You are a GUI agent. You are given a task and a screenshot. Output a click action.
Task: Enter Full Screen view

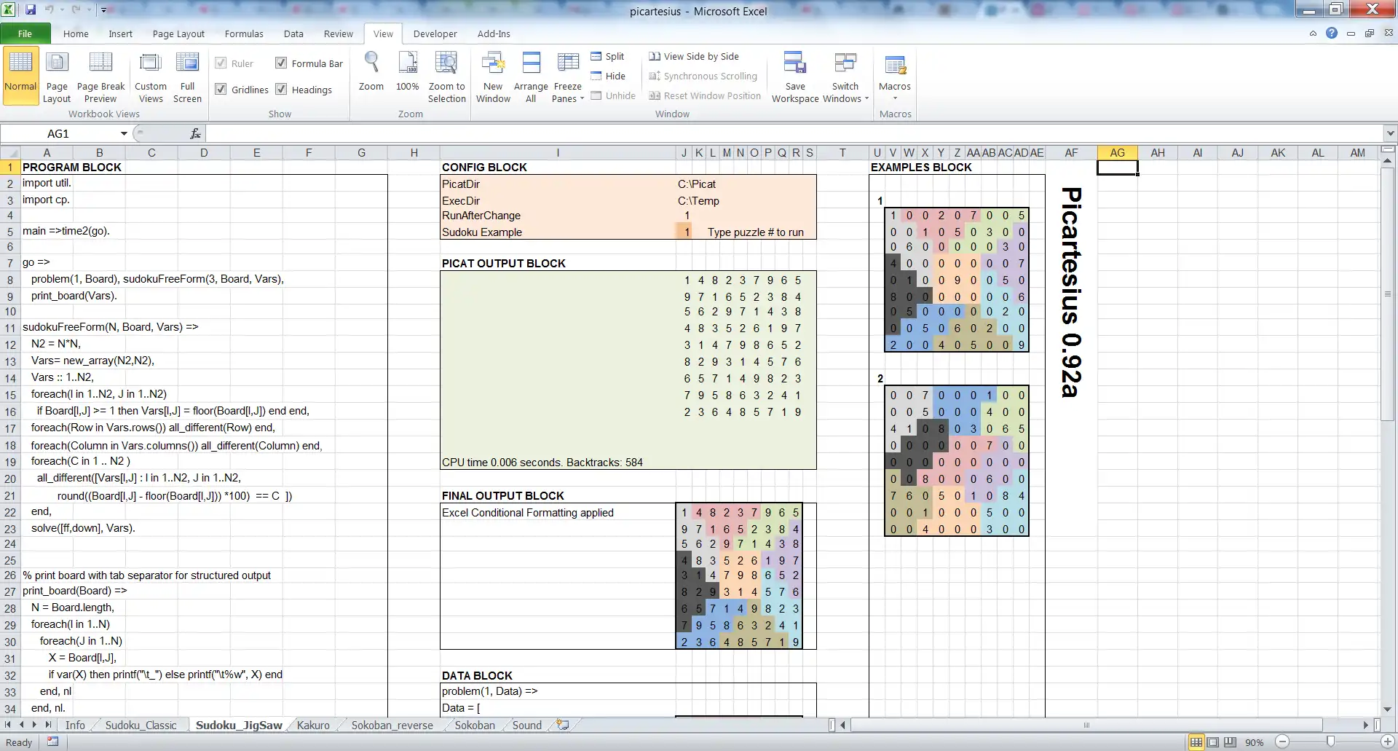[x=187, y=76]
